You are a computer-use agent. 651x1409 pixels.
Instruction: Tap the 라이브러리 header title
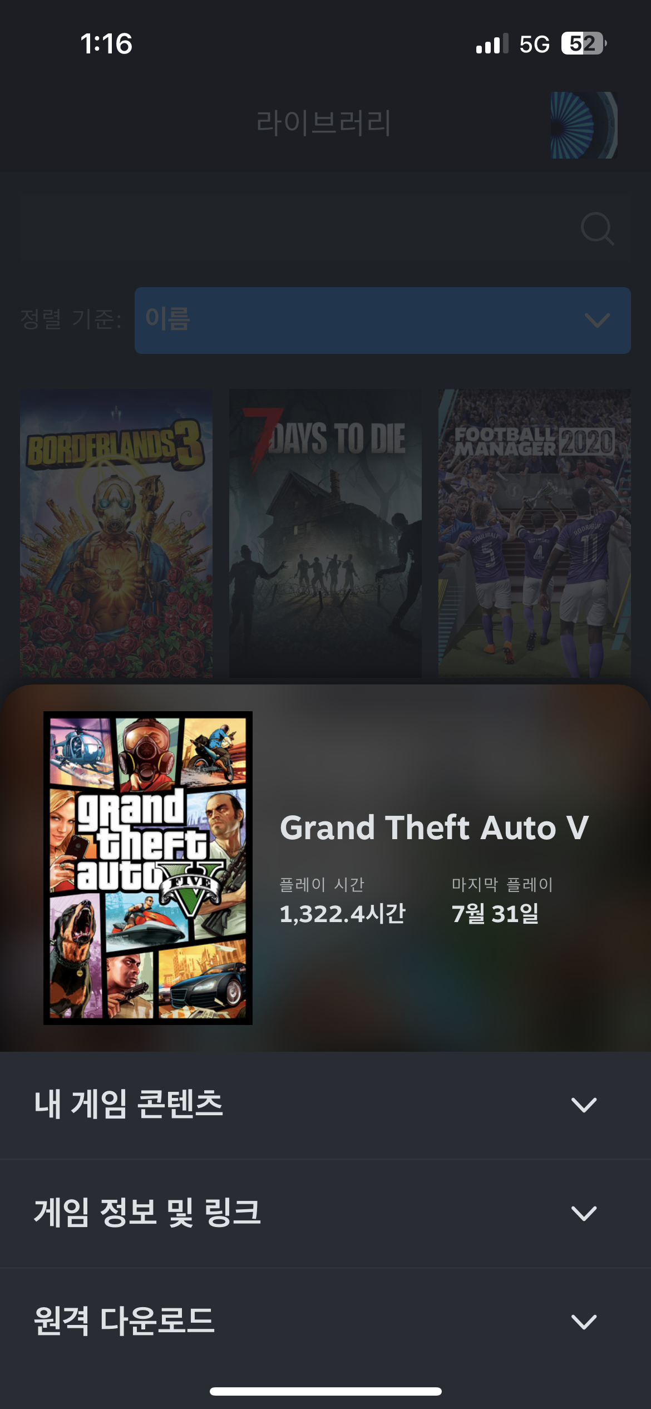[323, 122]
